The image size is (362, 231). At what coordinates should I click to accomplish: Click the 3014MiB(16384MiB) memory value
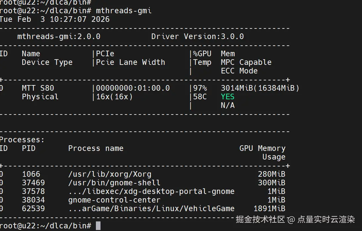click(x=260, y=88)
